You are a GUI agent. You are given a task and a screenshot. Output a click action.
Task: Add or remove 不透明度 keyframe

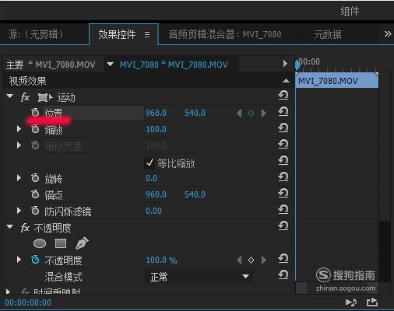point(251,260)
